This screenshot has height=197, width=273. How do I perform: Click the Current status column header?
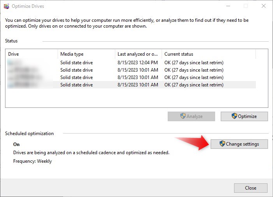click(208, 54)
